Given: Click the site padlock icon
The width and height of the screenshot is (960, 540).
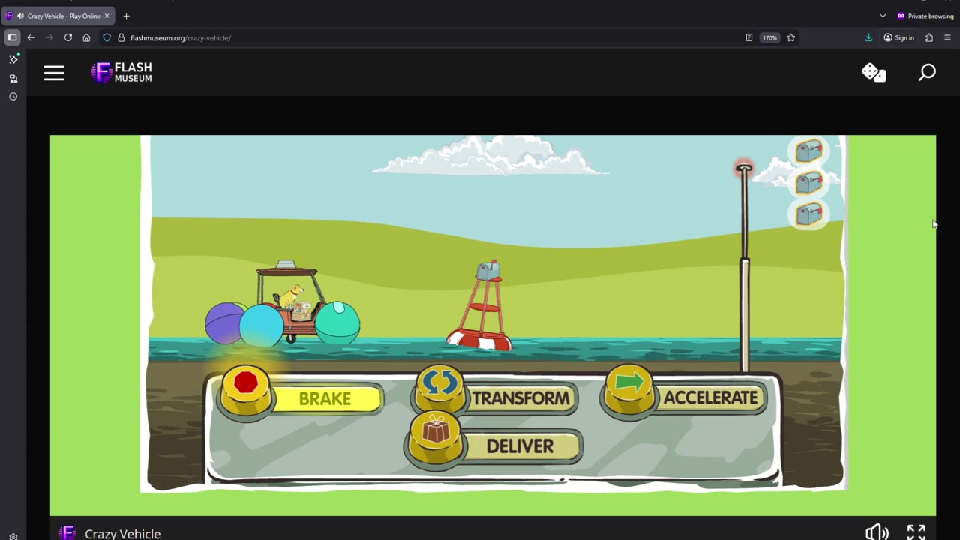Looking at the screenshot, I should (x=121, y=37).
